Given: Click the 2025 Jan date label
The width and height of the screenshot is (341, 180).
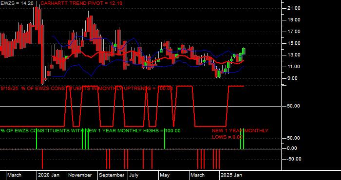Looking at the screenshot, I should click(231, 175).
